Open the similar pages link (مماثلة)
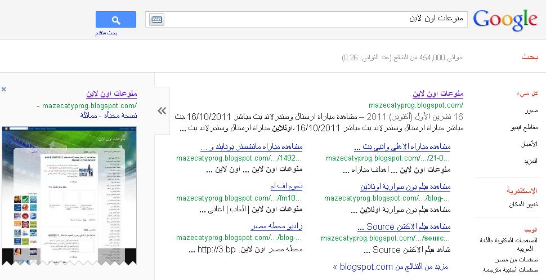The image size is (546, 280). (88, 115)
